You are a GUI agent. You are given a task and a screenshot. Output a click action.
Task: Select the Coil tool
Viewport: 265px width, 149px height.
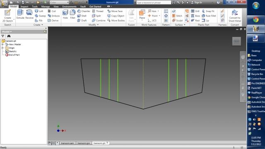(52, 11)
